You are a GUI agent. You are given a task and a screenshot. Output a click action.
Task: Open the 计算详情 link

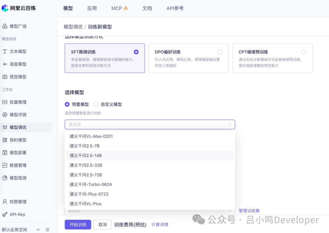160,224
